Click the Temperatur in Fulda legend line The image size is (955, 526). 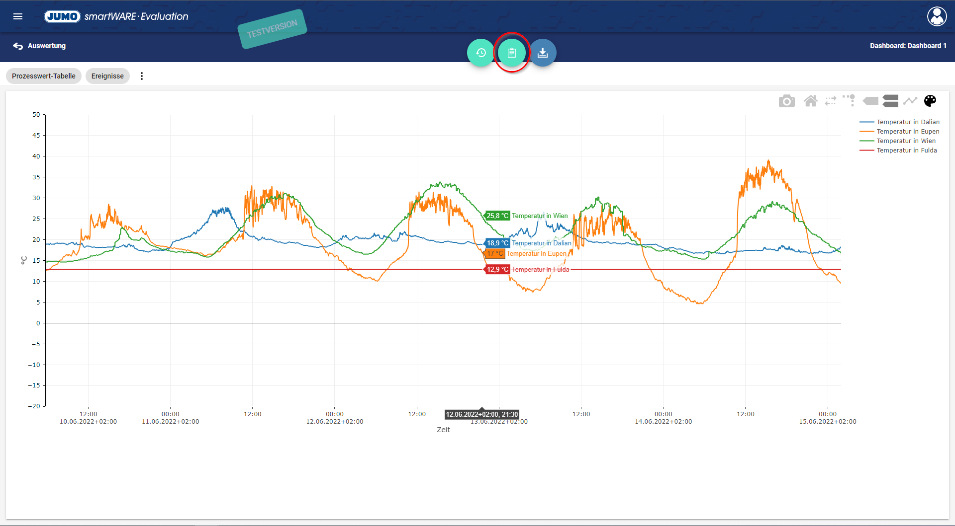[x=866, y=150]
